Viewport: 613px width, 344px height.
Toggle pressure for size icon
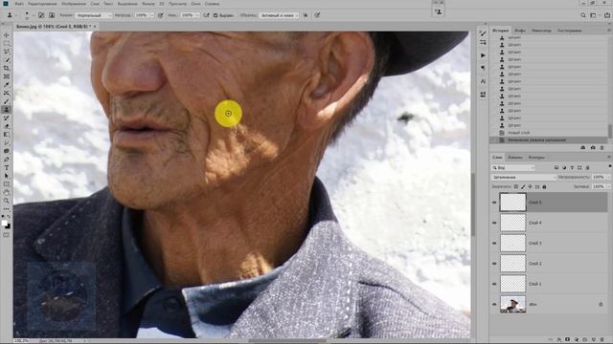click(317, 15)
